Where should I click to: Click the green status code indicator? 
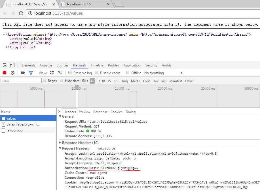pyautogui.click(x=88, y=131)
